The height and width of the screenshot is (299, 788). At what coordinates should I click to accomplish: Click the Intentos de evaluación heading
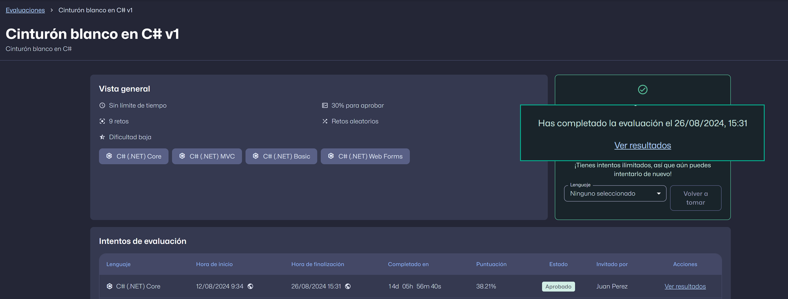click(x=143, y=241)
